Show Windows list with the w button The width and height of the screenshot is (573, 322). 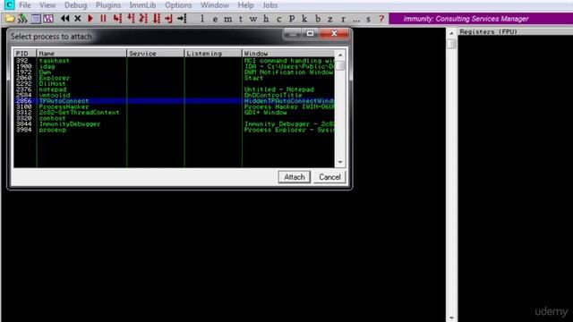252,19
